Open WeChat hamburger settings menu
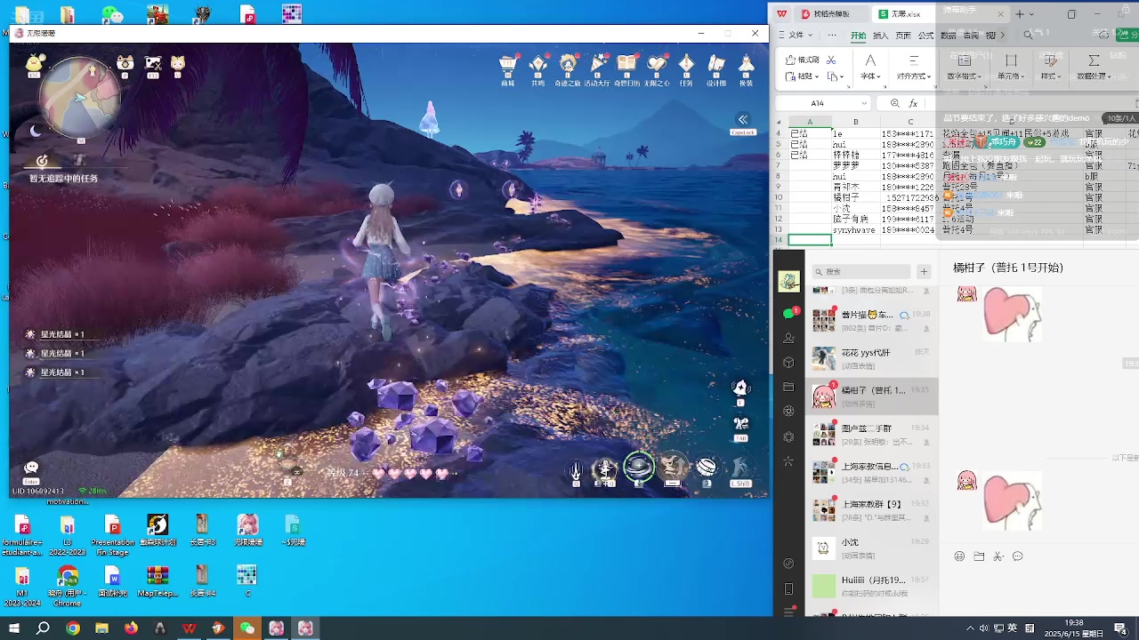 pos(788,612)
